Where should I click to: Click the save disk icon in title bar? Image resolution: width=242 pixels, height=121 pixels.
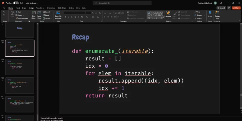point(21,3)
